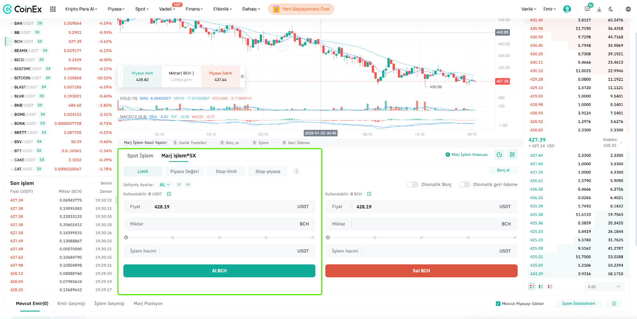Click the CoinEx logo
This screenshot has width=637, height=319.
tap(22, 9)
